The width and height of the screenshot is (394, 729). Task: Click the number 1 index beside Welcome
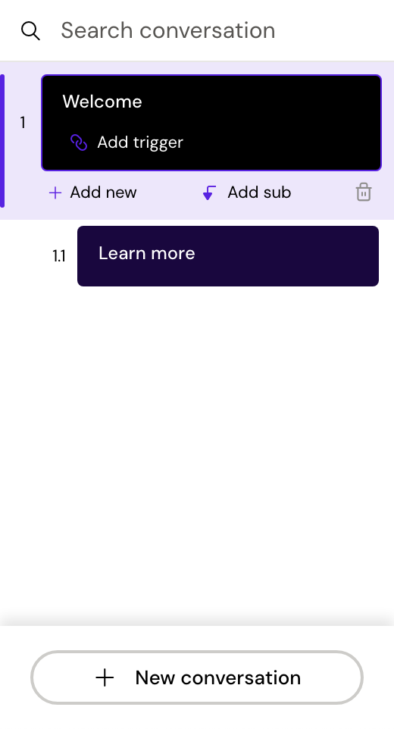tap(22, 123)
